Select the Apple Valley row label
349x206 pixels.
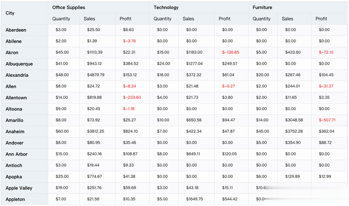19,188
